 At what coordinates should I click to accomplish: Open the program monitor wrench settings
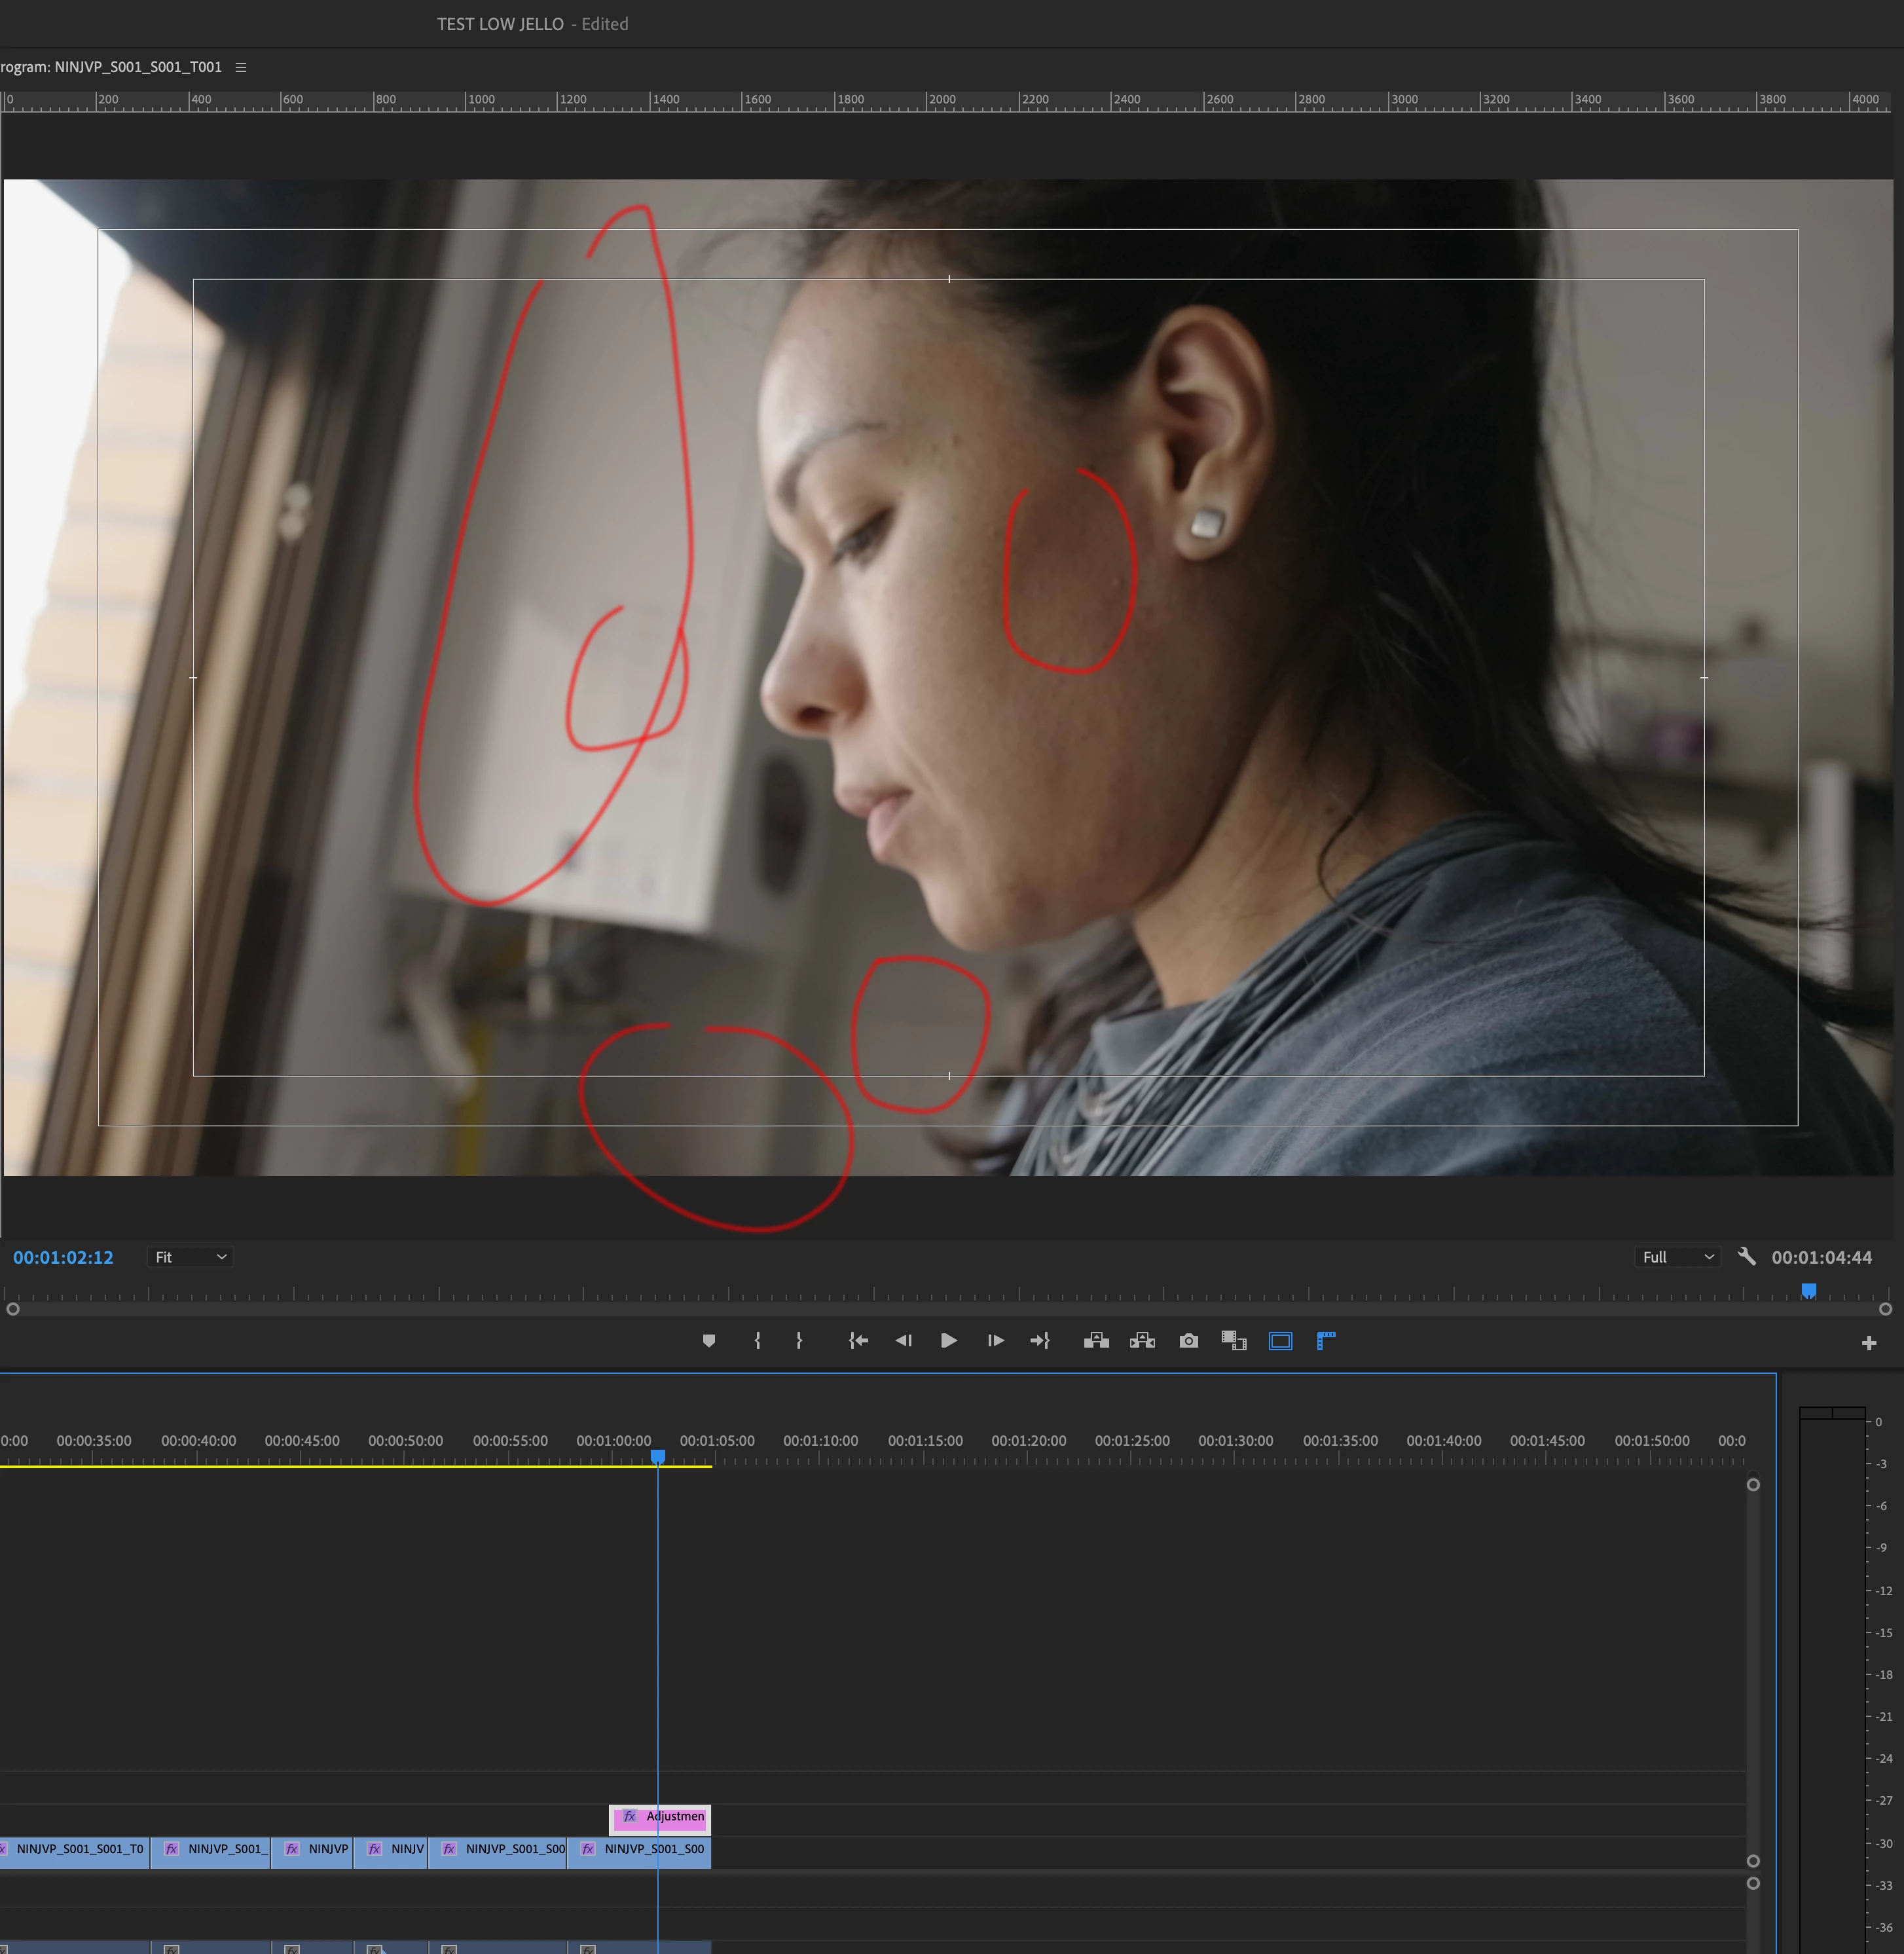1746,1256
